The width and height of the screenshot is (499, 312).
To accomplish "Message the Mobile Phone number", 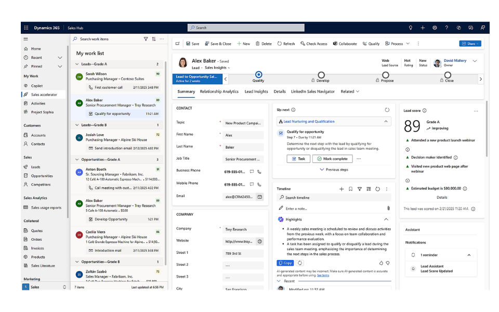I will tap(252, 184).
